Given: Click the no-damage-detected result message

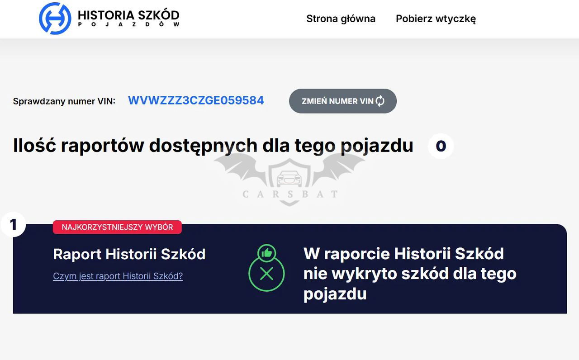Looking at the screenshot, I should pyautogui.click(x=409, y=273).
